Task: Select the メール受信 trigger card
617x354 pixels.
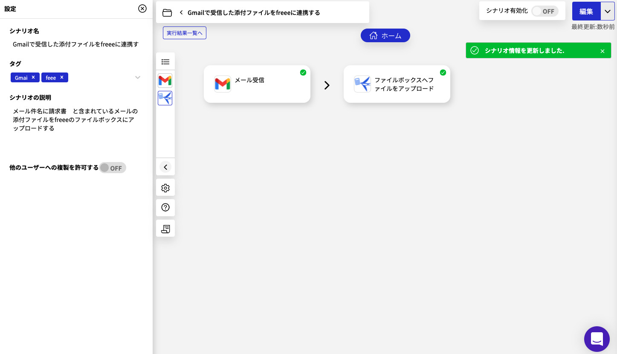Action: pos(257,84)
